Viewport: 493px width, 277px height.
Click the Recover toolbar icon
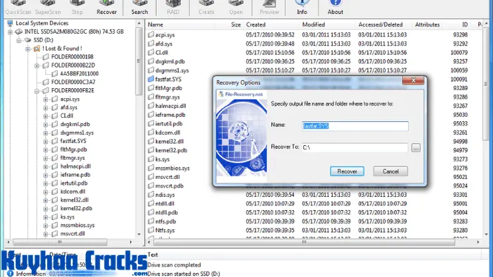(107, 8)
